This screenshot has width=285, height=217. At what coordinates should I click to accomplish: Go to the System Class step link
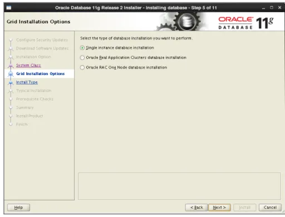(28, 65)
